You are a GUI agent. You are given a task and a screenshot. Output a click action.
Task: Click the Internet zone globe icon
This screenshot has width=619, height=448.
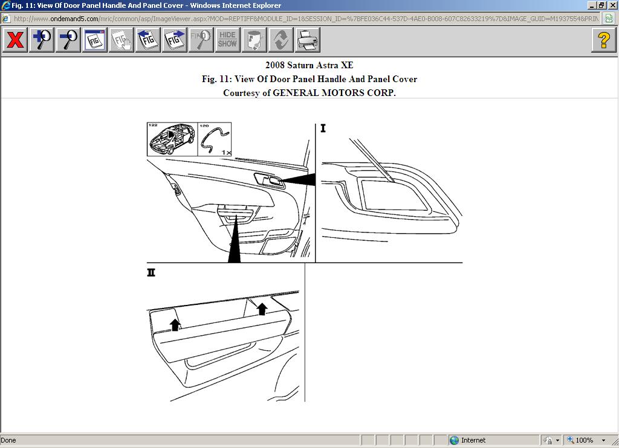pos(455,440)
